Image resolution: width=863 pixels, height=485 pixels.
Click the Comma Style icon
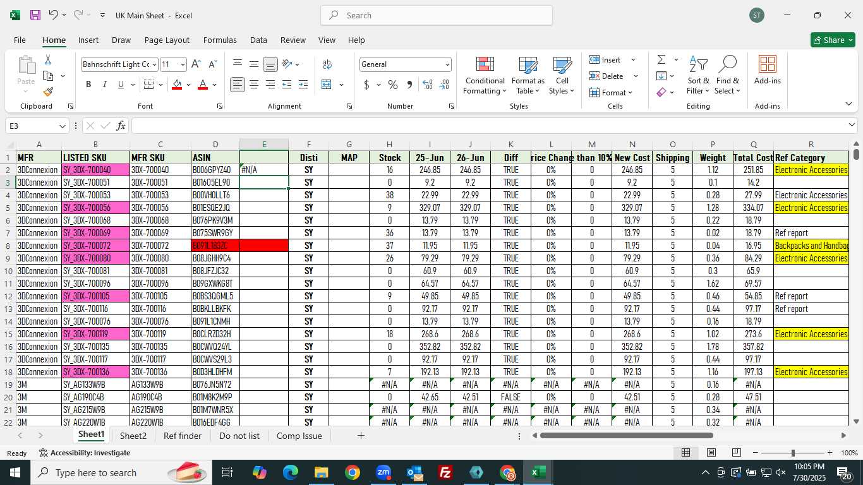409,85
